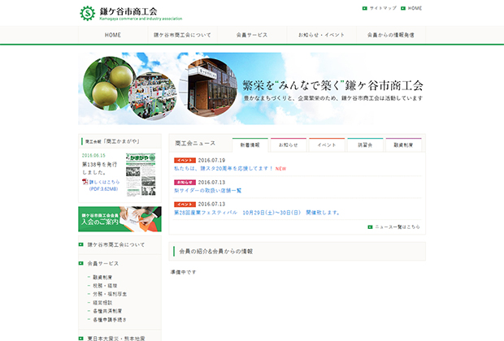Switch to the 講習会 news tab
The width and height of the screenshot is (504, 341).
(365, 145)
